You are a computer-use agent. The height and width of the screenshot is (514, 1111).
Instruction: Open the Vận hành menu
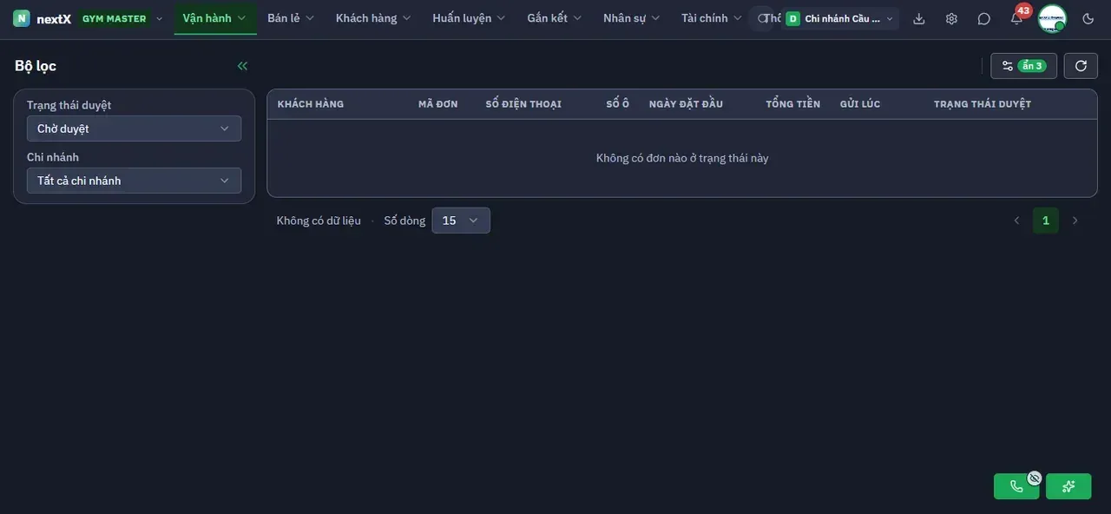coord(215,18)
